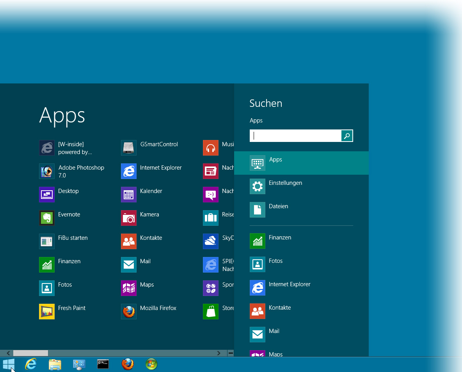Viewport: 462px width, 372px height.
Task: Open the Store shopping bag icon
Action: coord(211,312)
